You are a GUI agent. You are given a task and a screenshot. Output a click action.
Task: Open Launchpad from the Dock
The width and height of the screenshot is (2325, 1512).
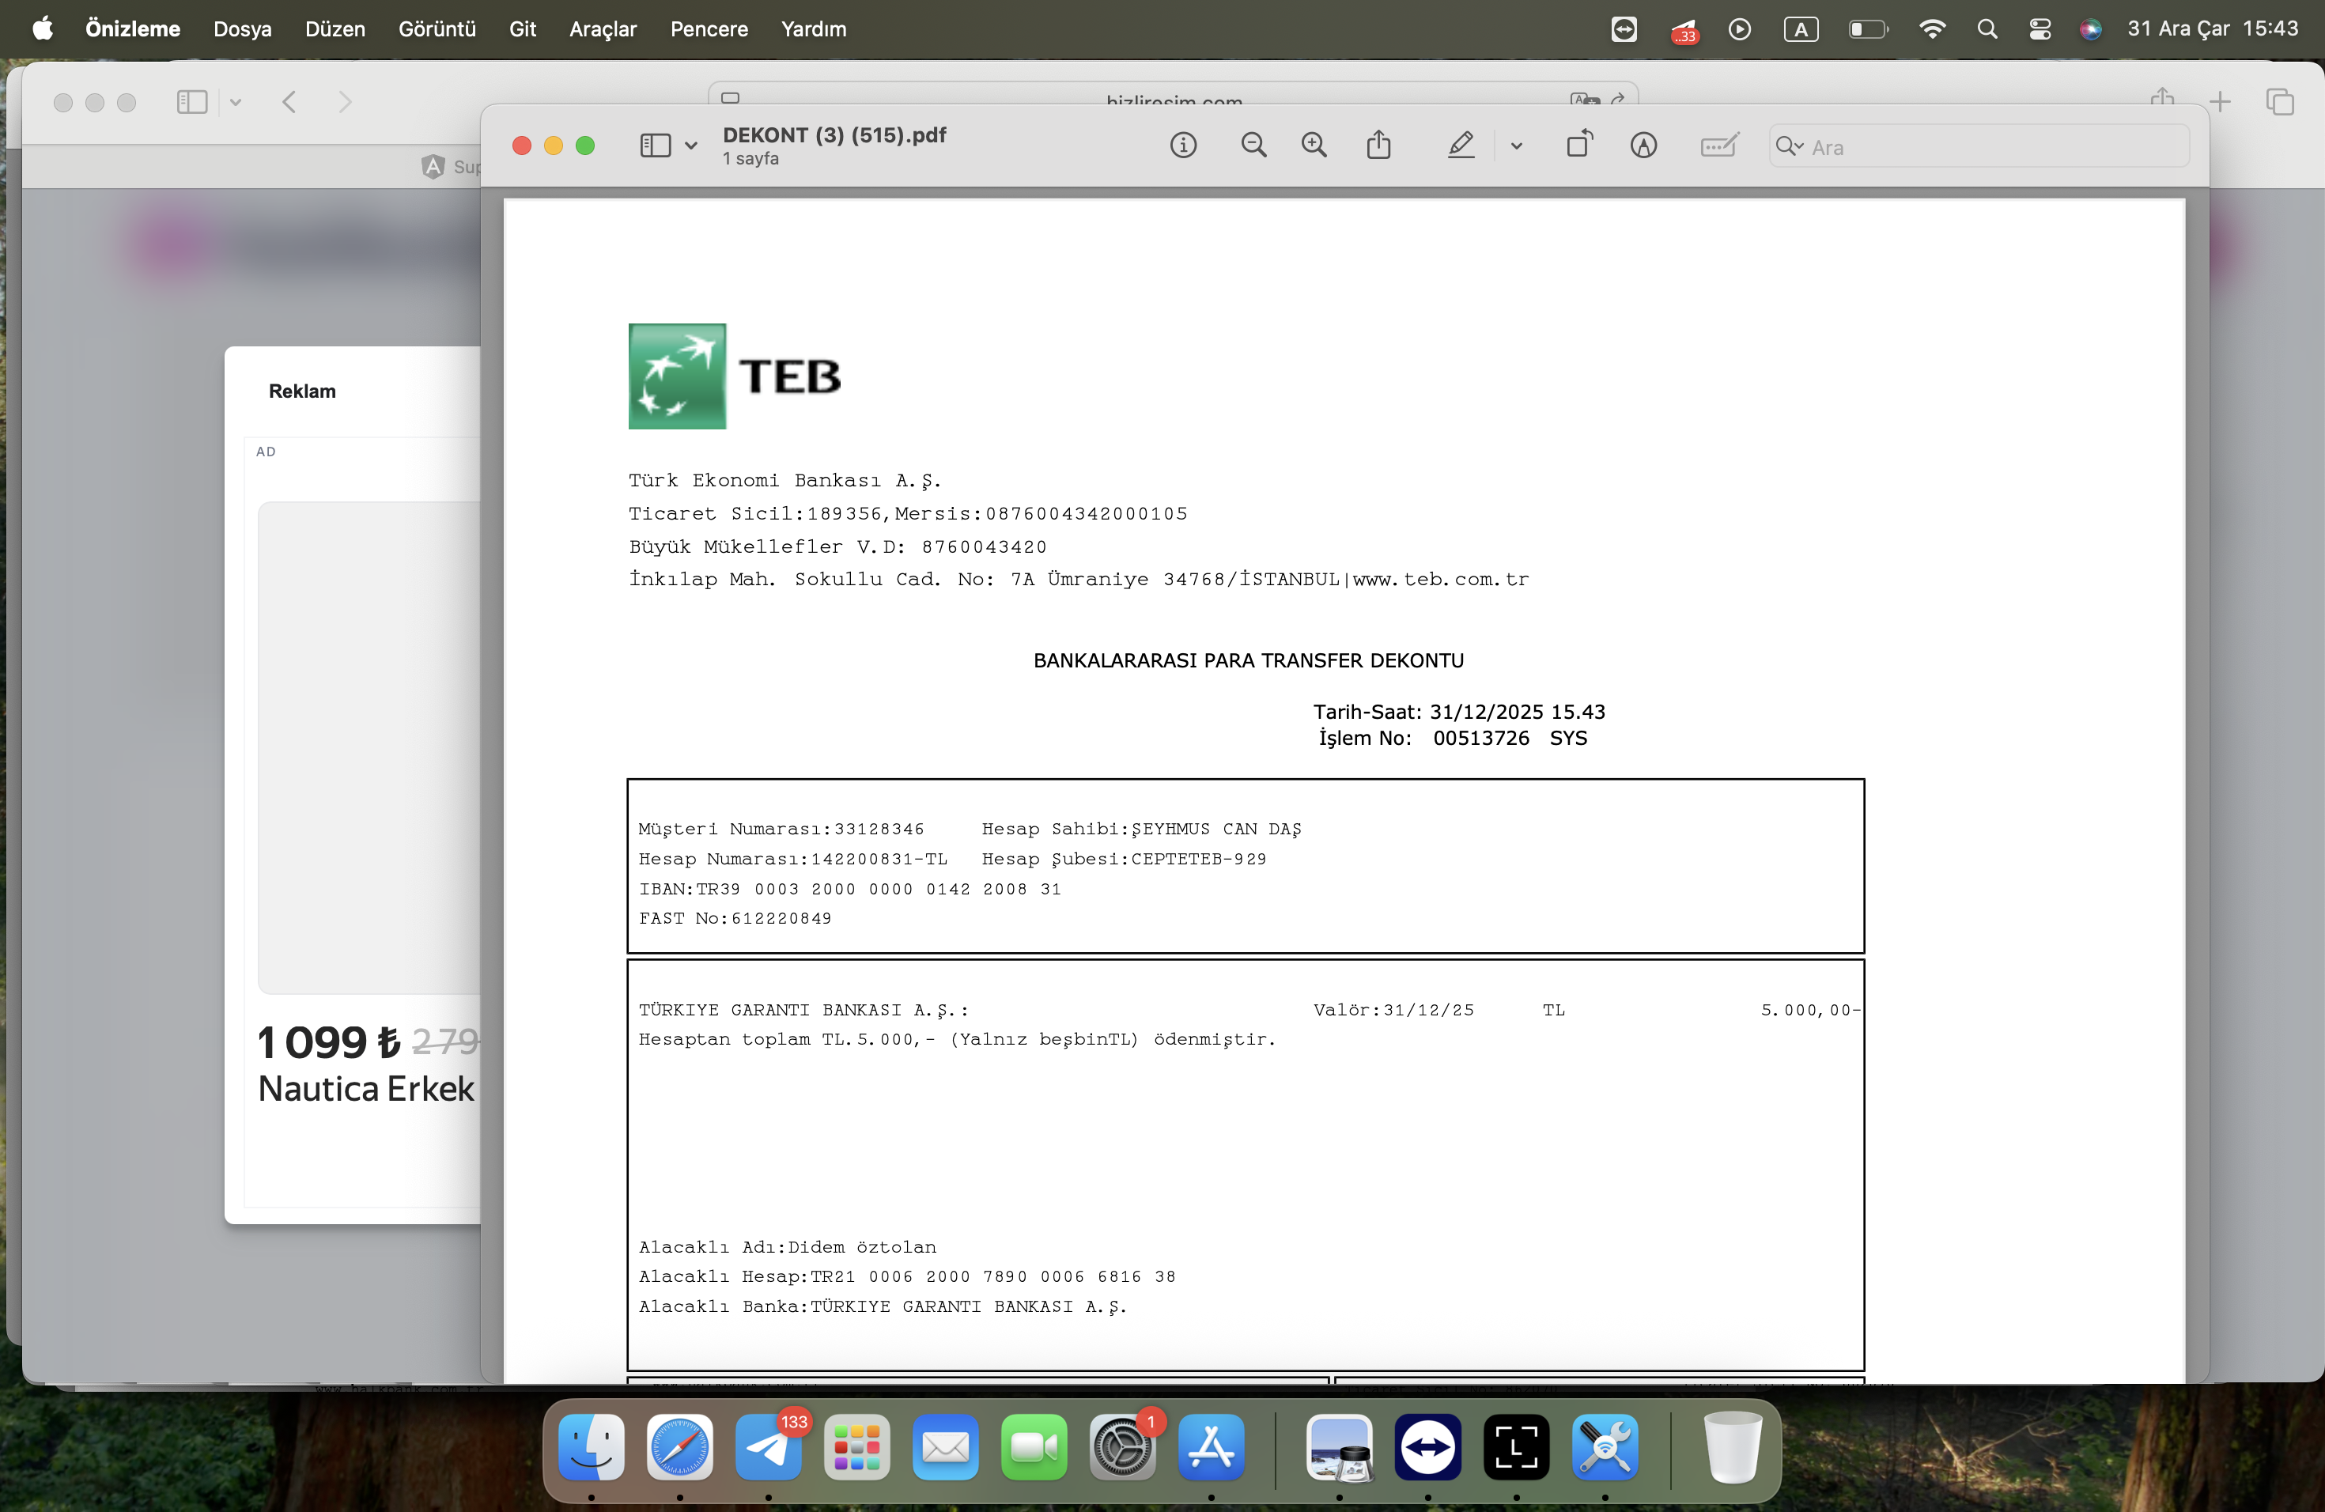point(856,1446)
